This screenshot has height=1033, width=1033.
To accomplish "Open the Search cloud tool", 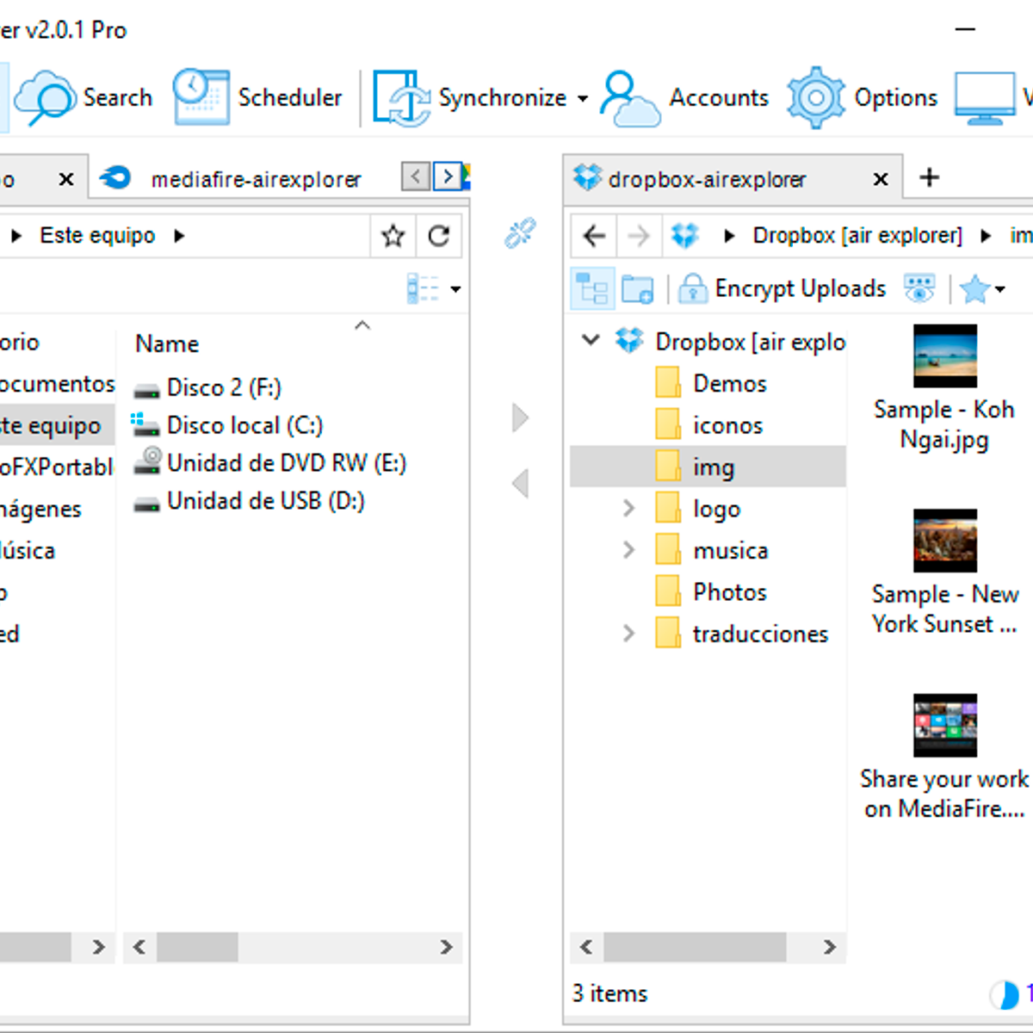I will pyautogui.click(x=84, y=98).
